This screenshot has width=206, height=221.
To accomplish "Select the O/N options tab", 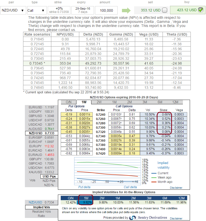I will [68, 102].
